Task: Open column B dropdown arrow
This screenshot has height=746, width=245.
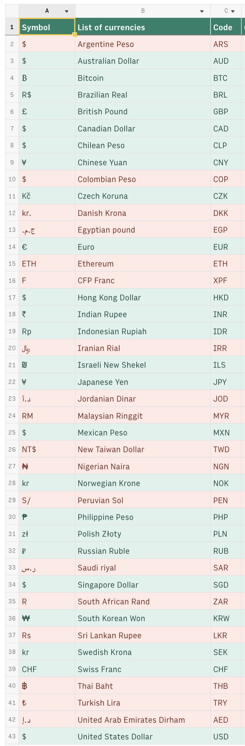Action: pos(202,11)
